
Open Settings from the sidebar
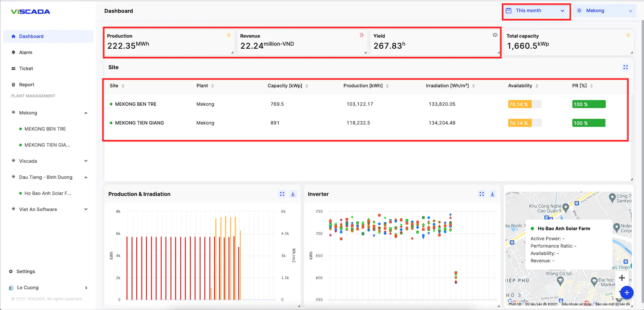pyautogui.click(x=25, y=271)
